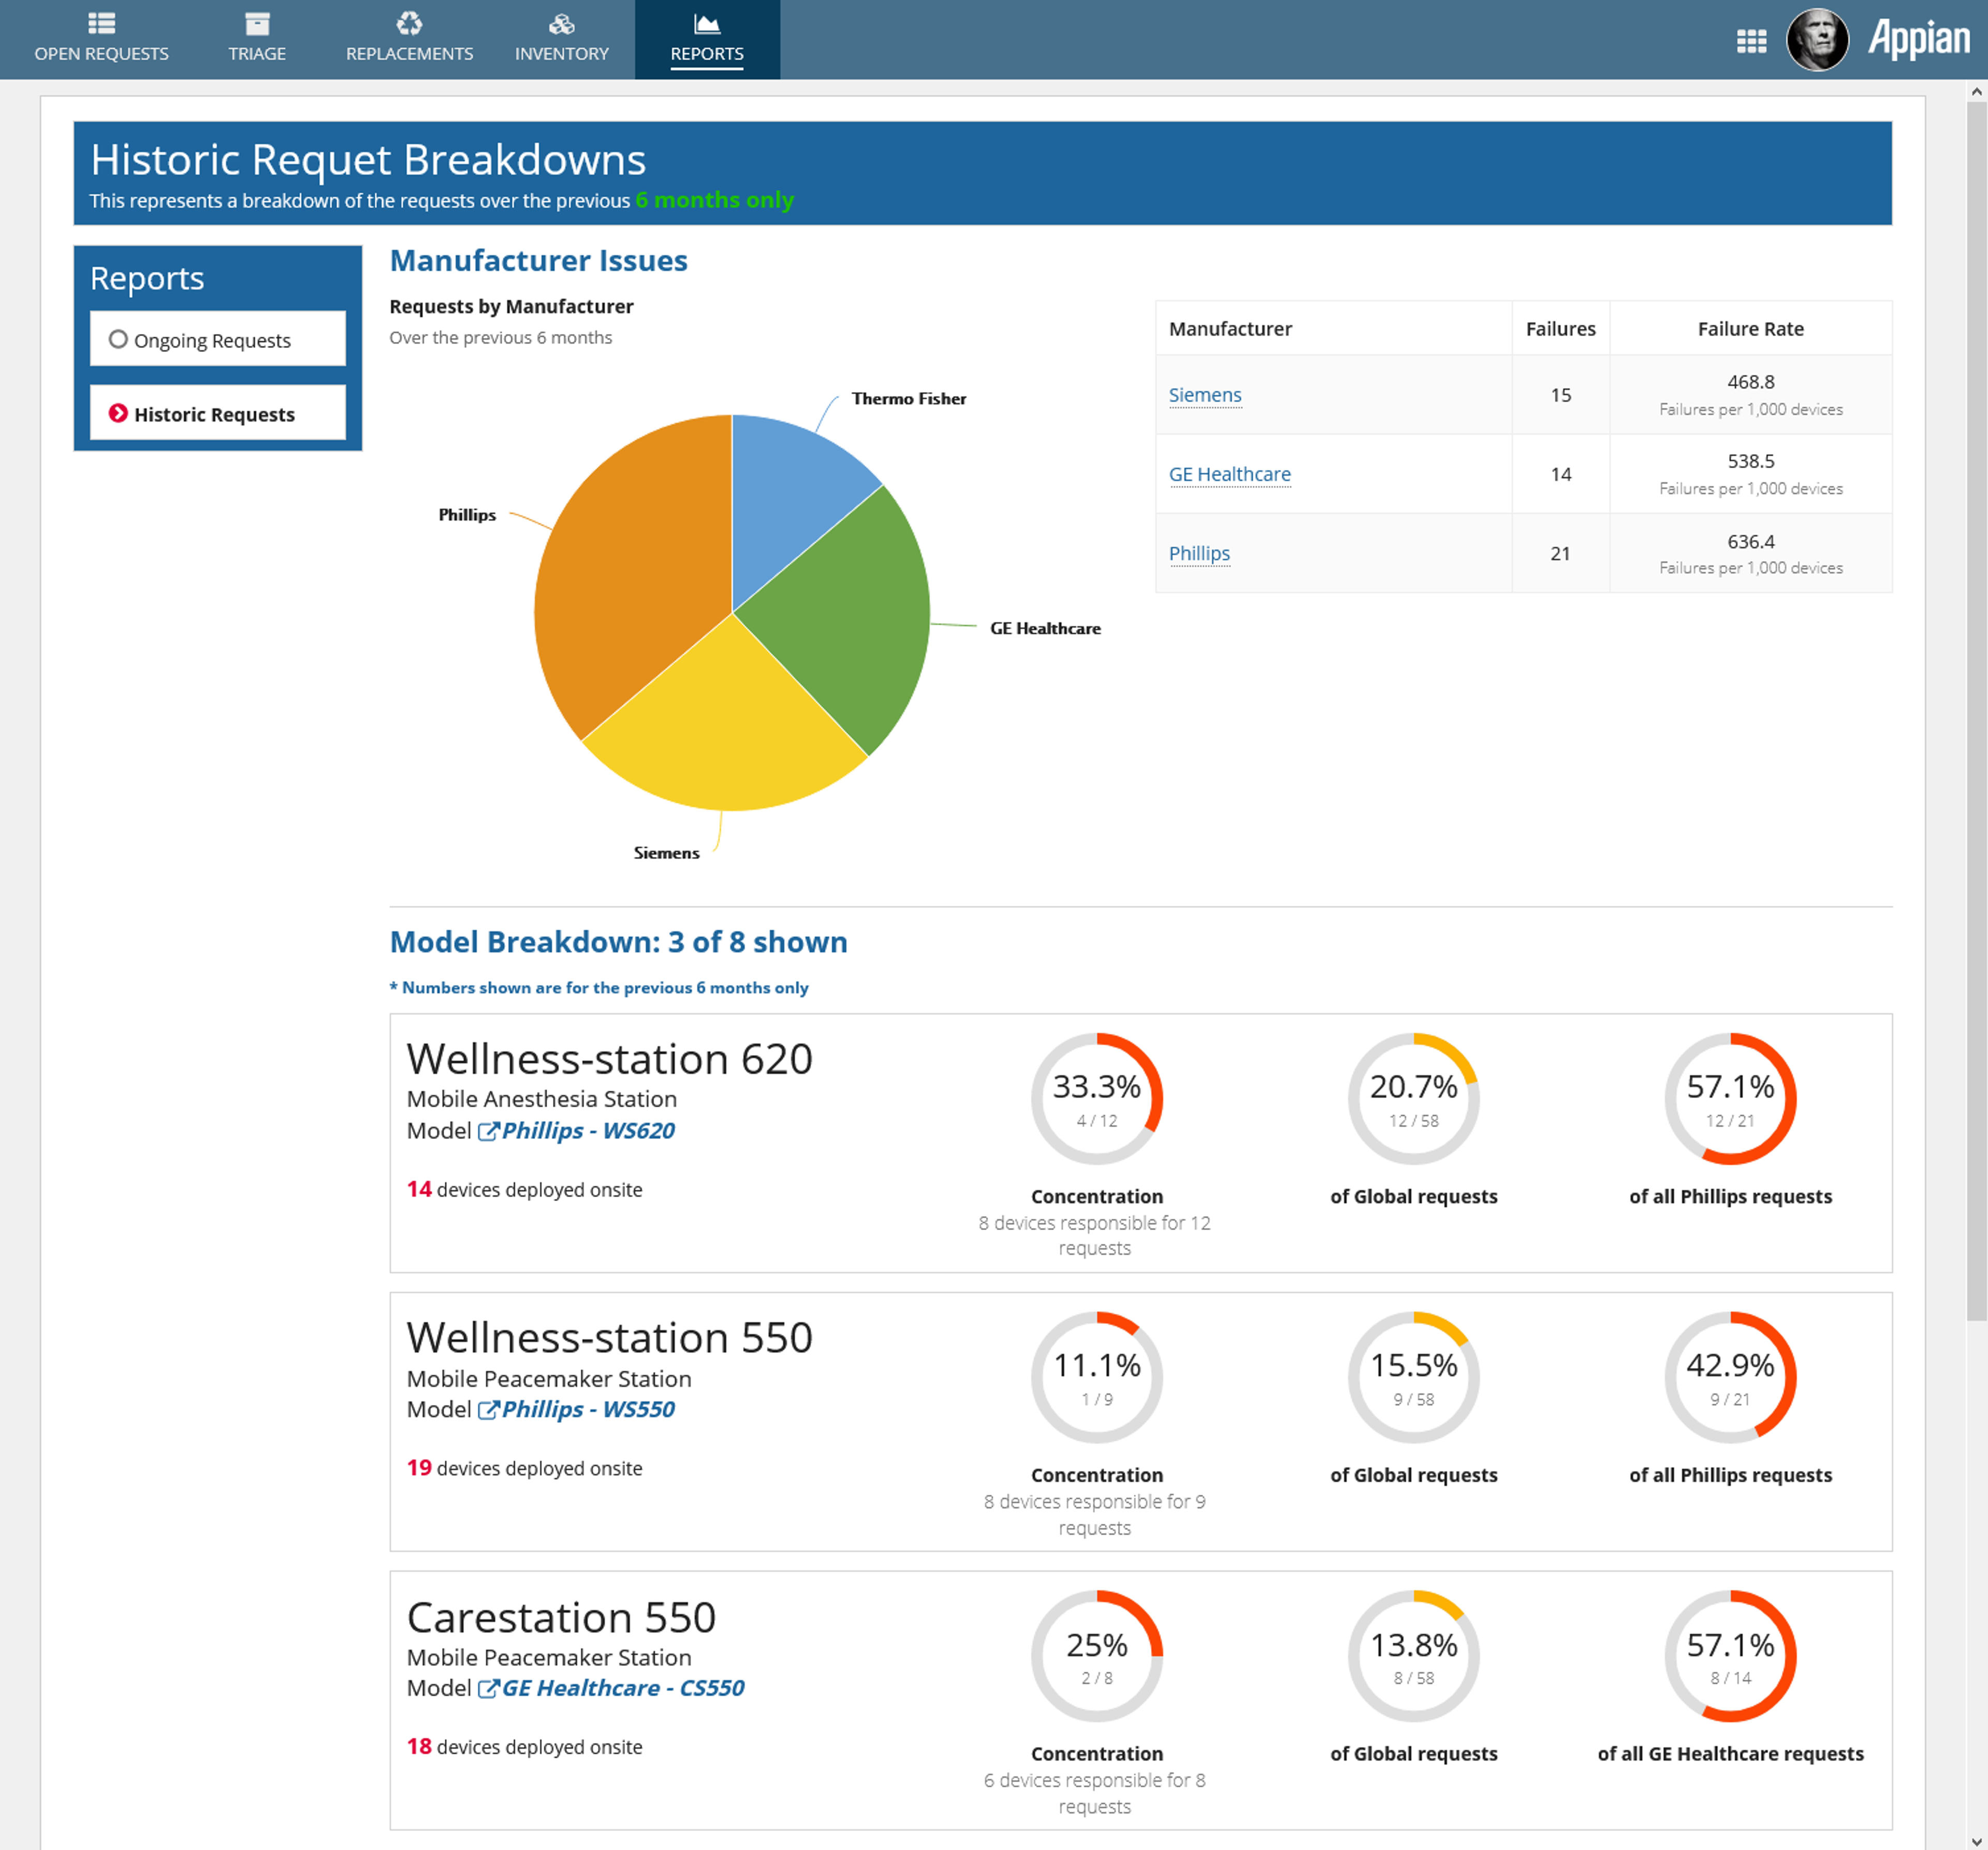Click the 57.1% of all Phillips requests gauge

pos(1730,1099)
